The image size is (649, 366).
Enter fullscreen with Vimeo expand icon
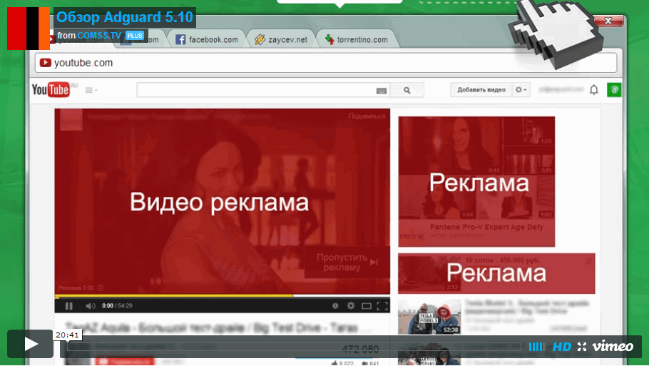point(582,347)
